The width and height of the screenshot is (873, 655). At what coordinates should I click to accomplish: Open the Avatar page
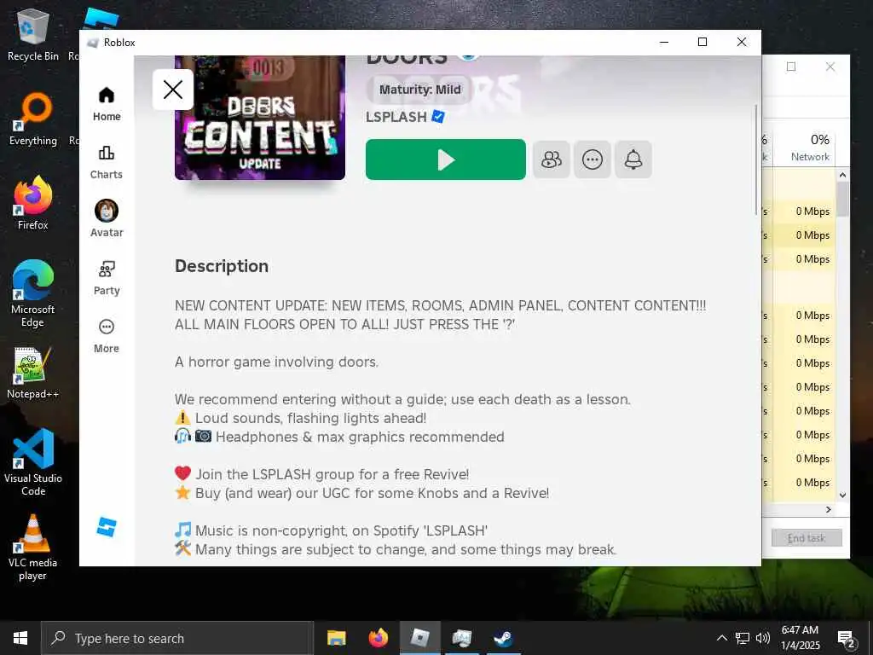pyautogui.click(x=107, y=219)
